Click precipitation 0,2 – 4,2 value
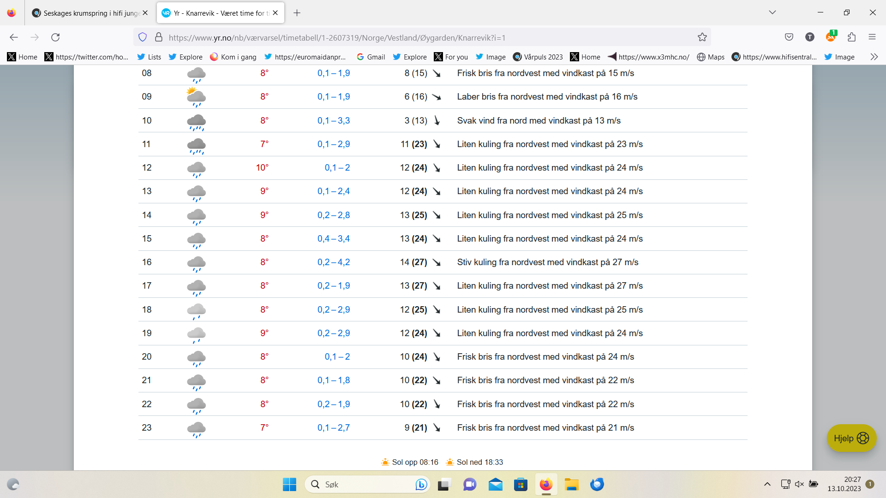The height and width of the screenshot is (498, 886). (334, 262)
